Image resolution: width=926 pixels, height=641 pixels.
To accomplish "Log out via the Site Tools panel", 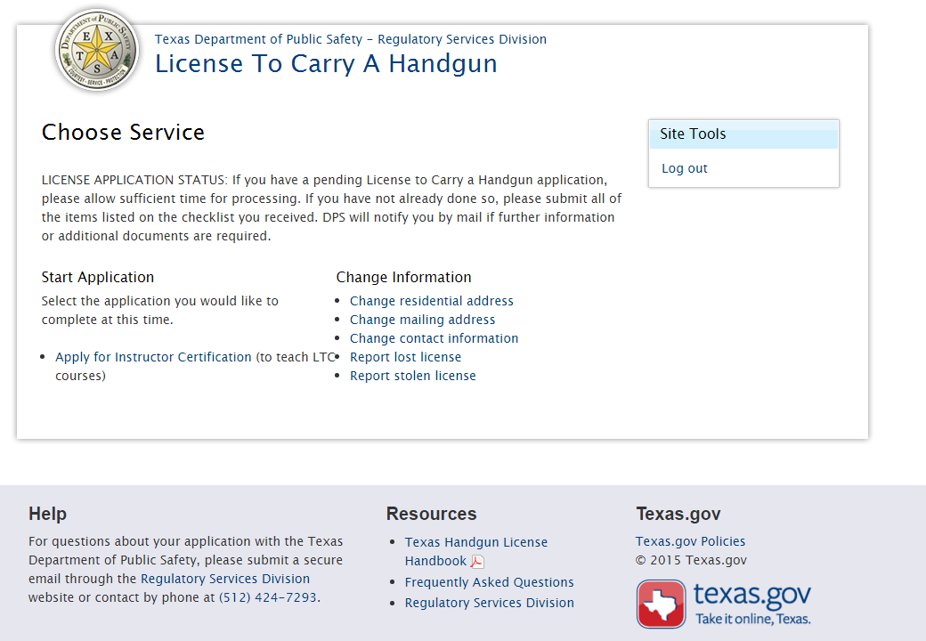I will tap(684, 168).
